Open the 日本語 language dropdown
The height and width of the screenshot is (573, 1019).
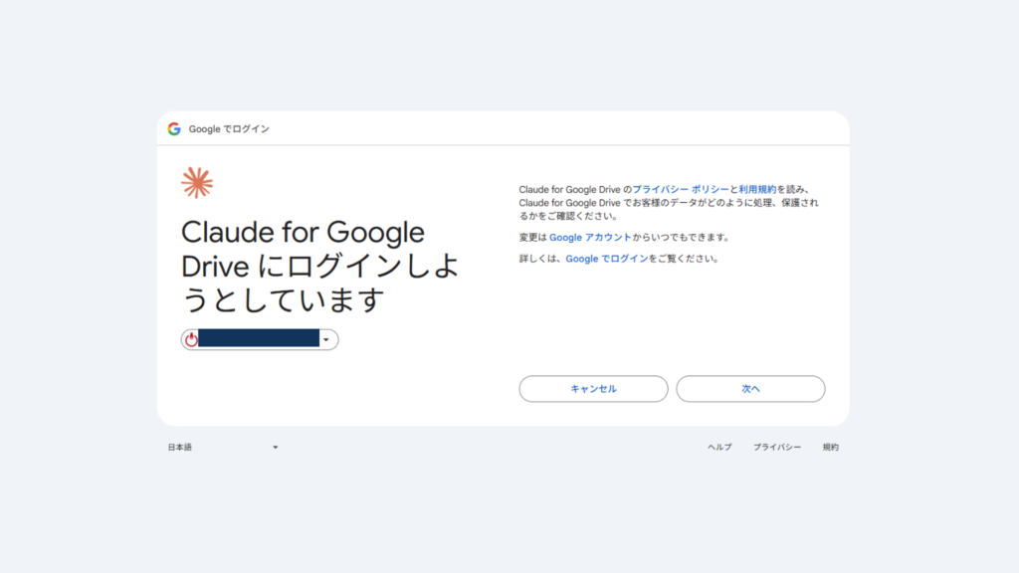223,447
